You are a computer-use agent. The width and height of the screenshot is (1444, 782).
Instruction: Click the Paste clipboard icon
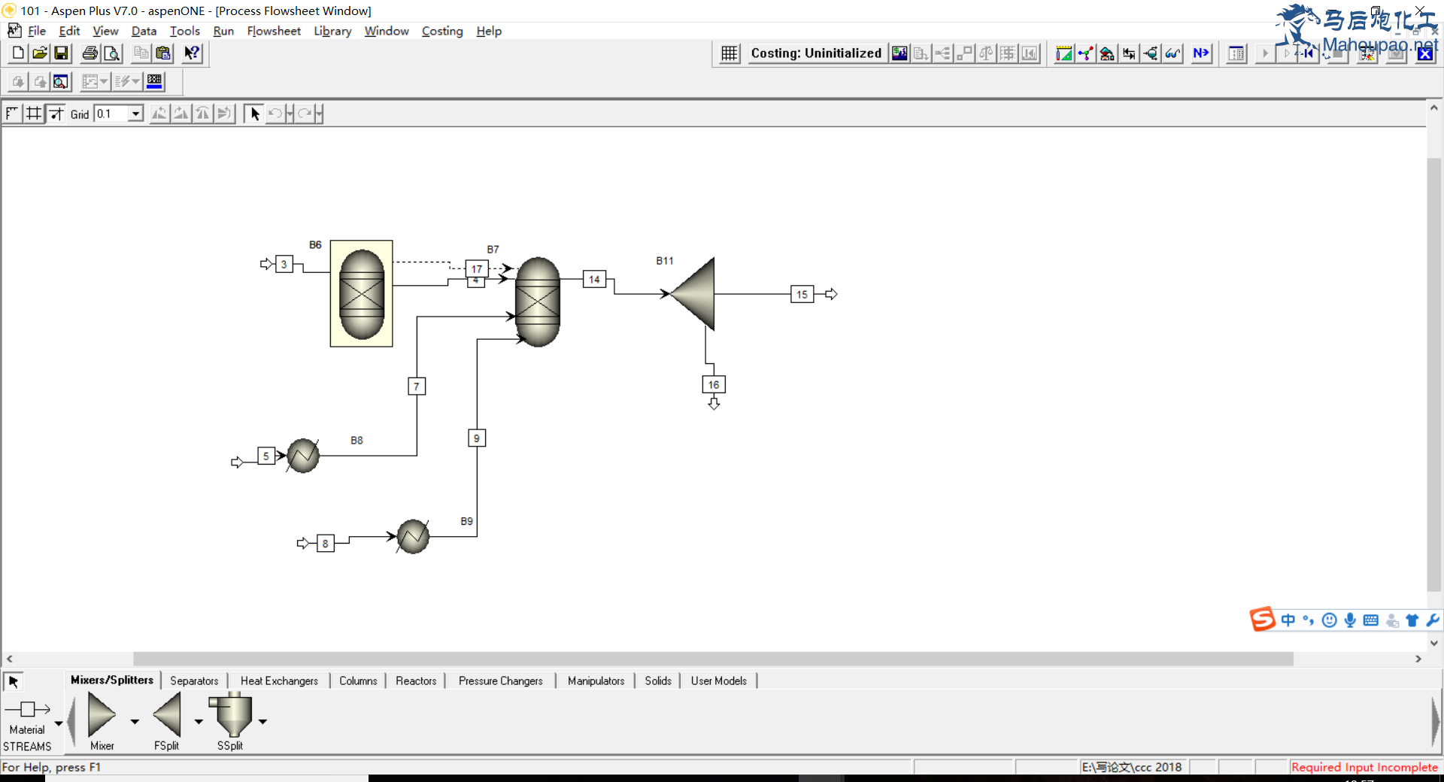click(163, 53)
